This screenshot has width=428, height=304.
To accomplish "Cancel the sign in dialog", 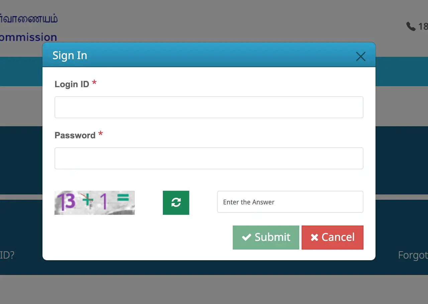I will (332, 237).
